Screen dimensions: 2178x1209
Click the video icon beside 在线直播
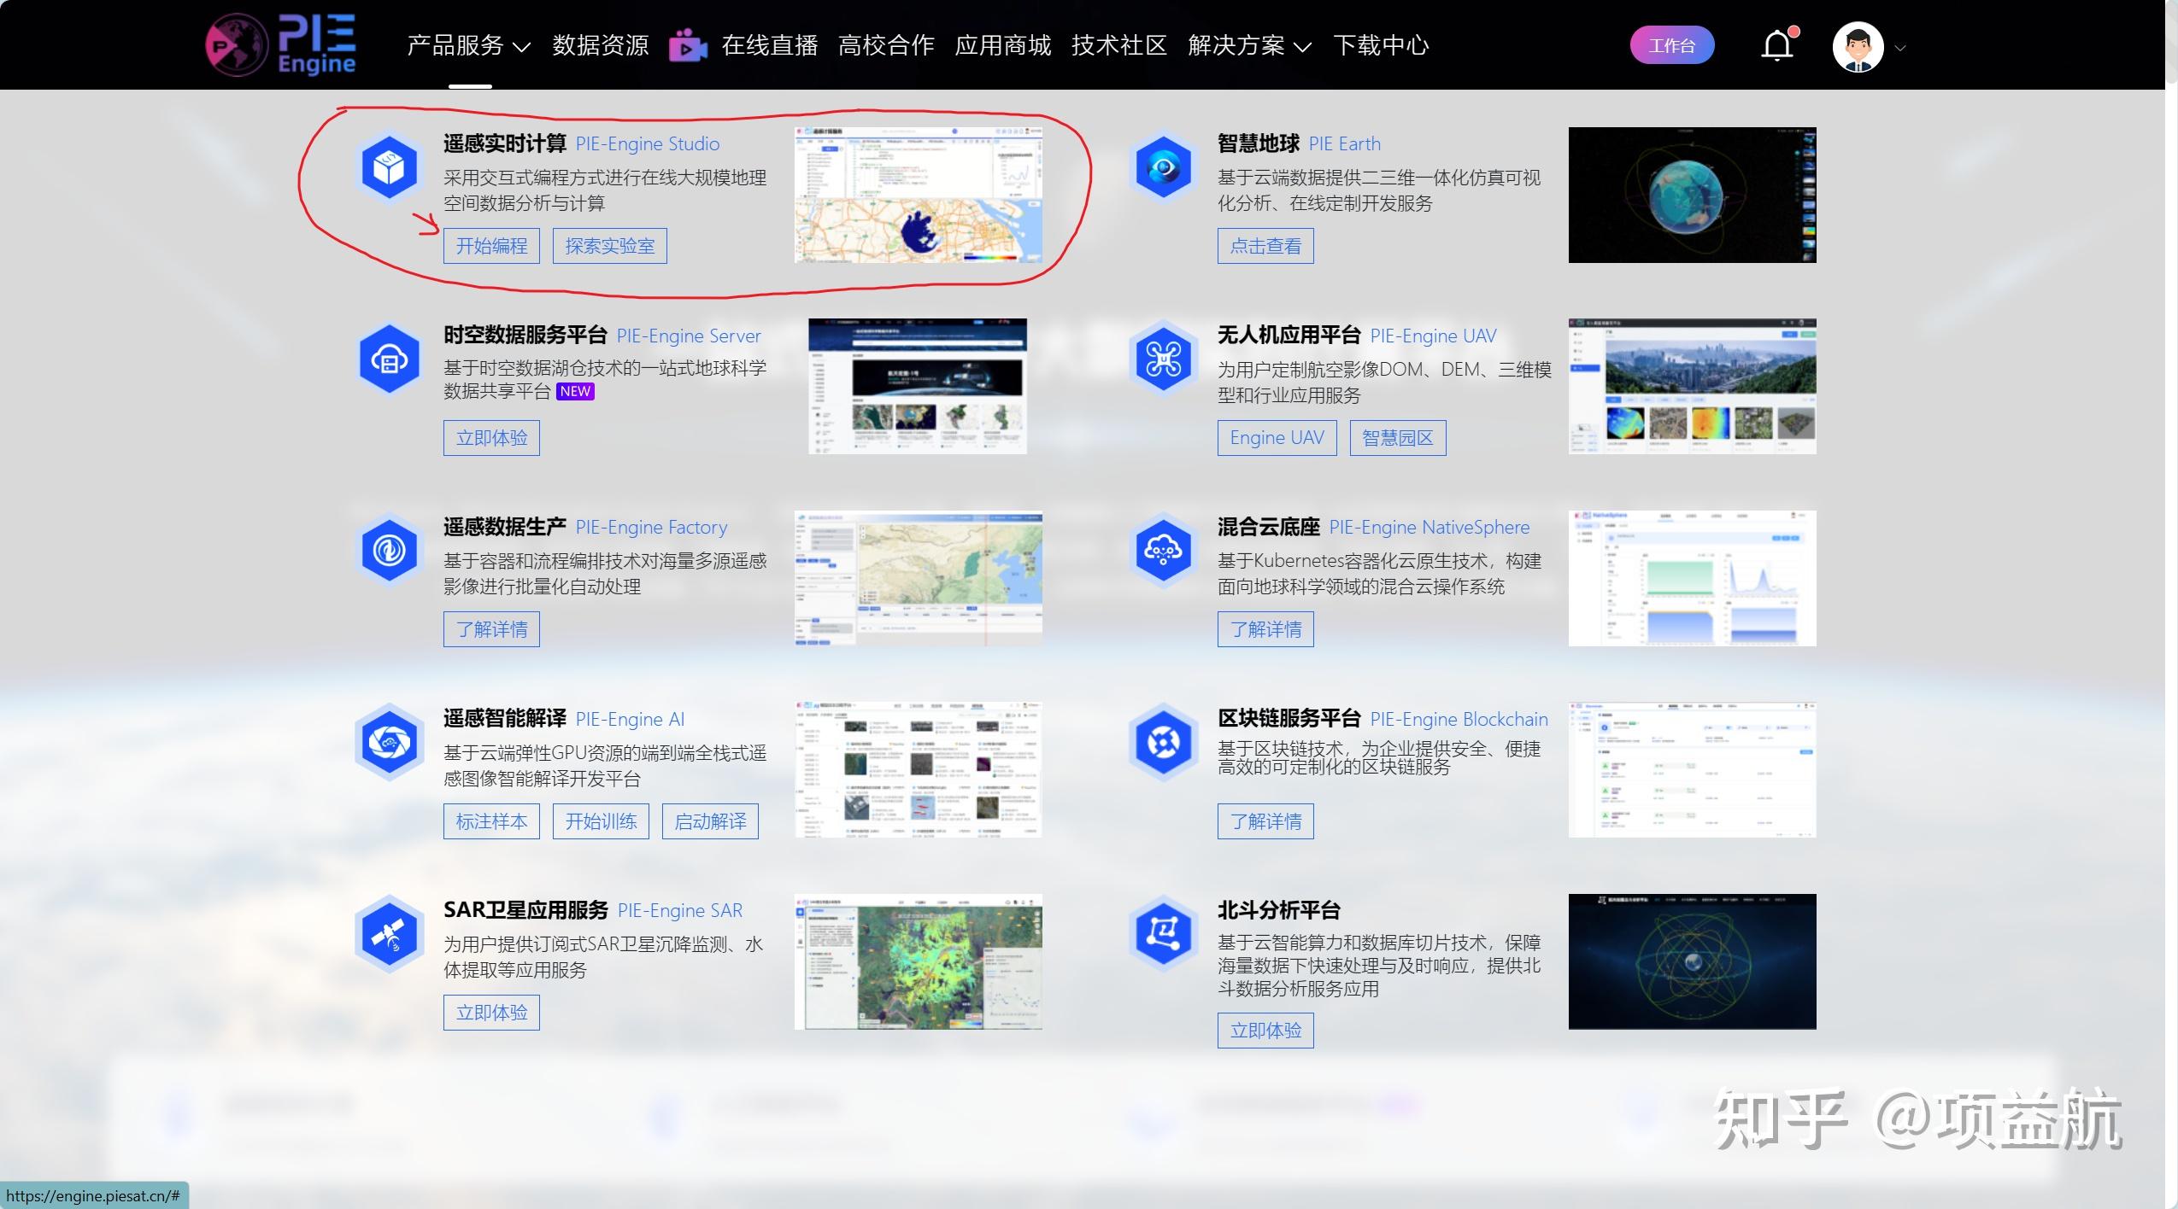(x=689, y=44)
